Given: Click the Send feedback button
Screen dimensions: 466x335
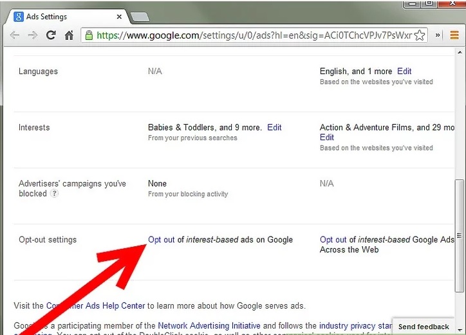Looking at the screenshot, I should point(424,327).
